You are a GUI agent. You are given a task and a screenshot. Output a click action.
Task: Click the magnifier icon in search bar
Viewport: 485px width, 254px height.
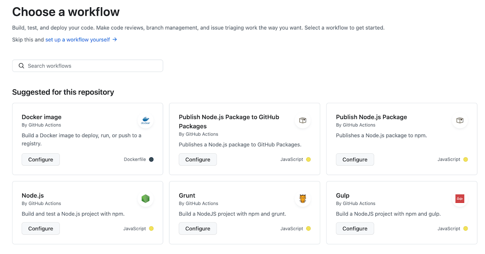21,65
